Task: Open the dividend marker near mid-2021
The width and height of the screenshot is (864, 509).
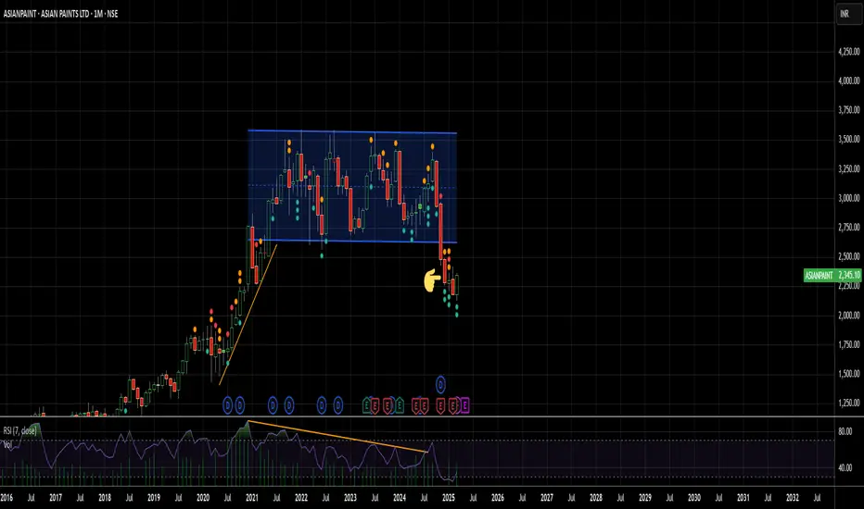Action: tap(273, 405)
